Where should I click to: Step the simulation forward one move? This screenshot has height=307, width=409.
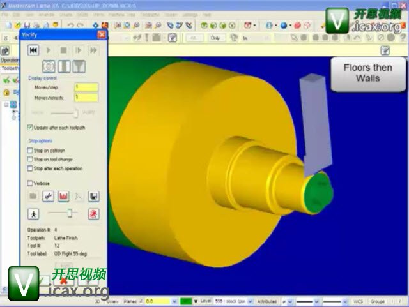(x=78, y=50)
